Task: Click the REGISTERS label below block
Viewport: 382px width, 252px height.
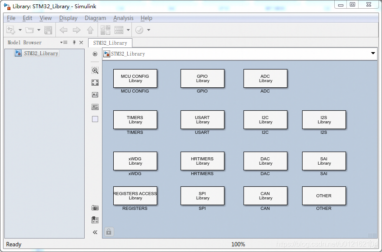Action: click(x=135, y=208)
